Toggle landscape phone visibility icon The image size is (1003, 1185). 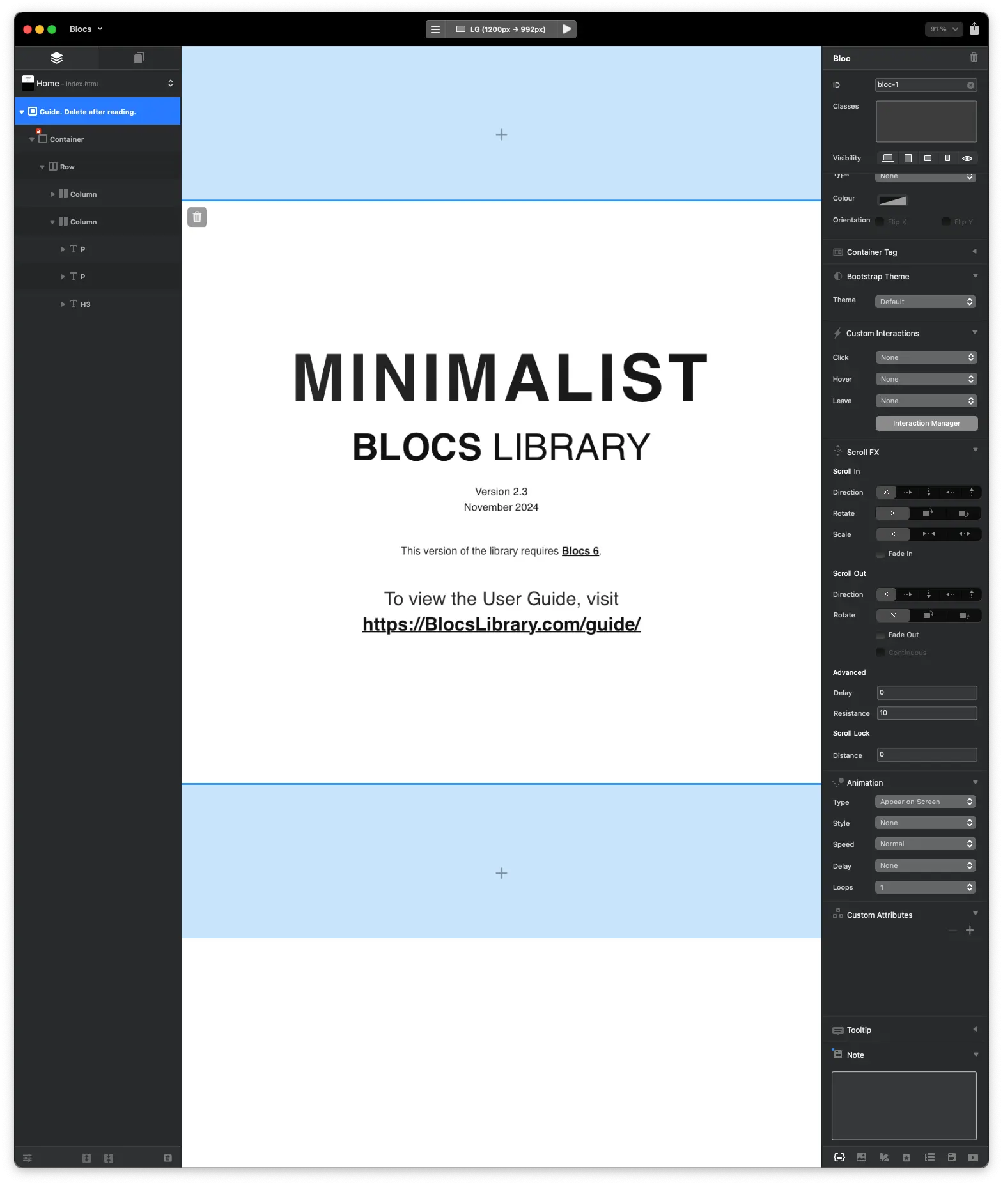928,158
